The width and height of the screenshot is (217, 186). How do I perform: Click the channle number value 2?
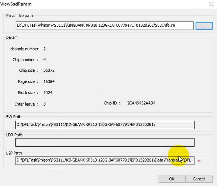[x=45, y=49]
